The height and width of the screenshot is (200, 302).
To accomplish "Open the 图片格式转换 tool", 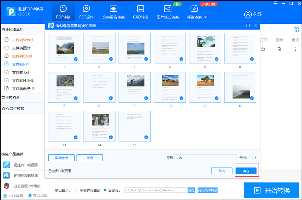I will [x=168, y=12].
